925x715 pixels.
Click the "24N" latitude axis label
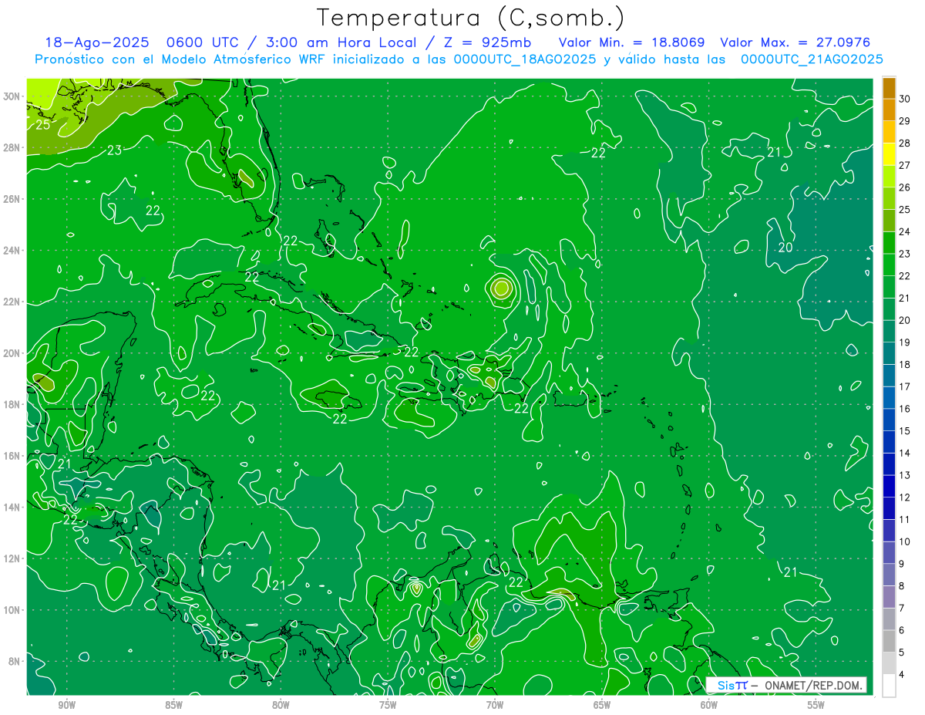pos(13,250)
